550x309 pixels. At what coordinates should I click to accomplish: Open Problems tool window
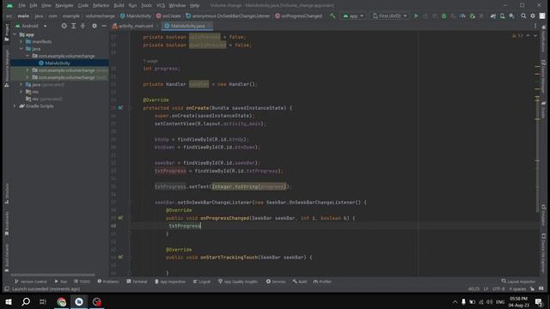tap(108, 282)
